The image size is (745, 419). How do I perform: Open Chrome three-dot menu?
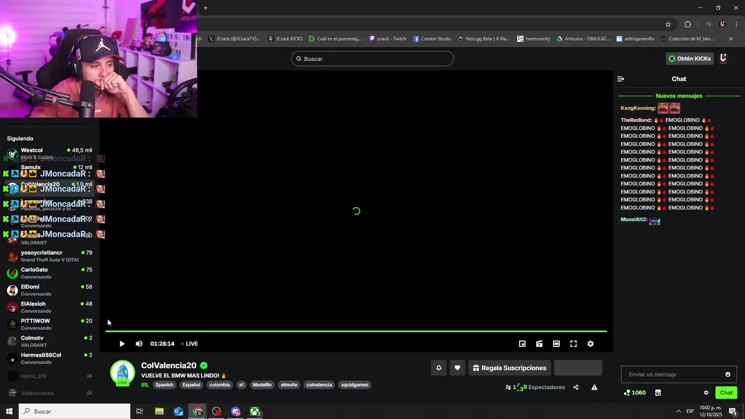point(737,24)
